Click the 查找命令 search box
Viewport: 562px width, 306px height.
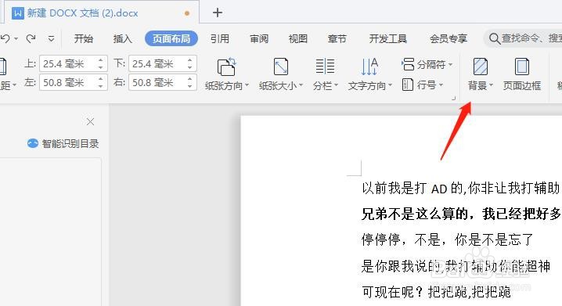(524, 38)
